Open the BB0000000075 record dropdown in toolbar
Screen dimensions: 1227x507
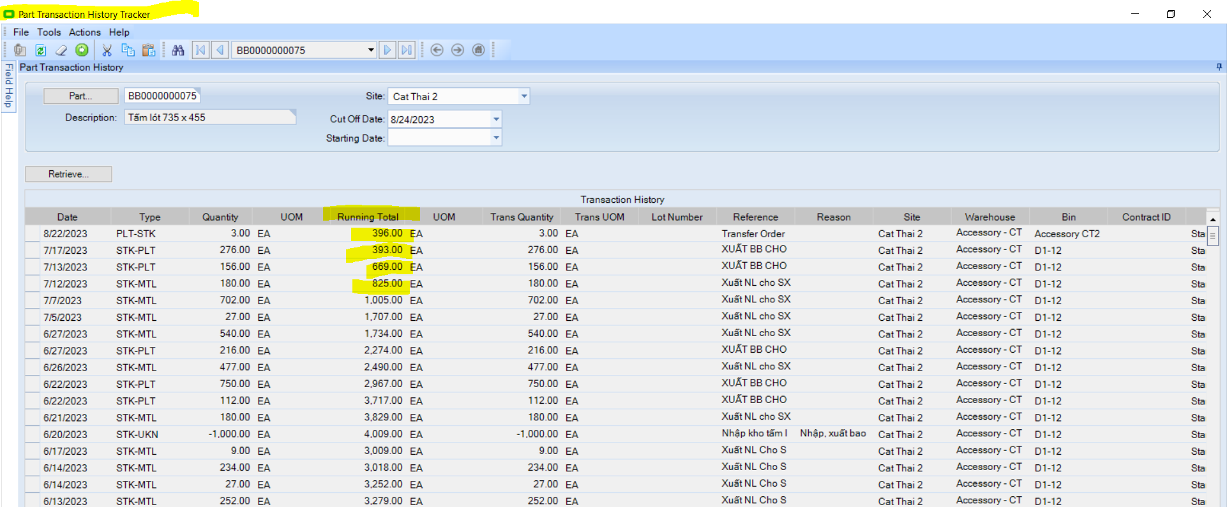click(x=371, y=50)
